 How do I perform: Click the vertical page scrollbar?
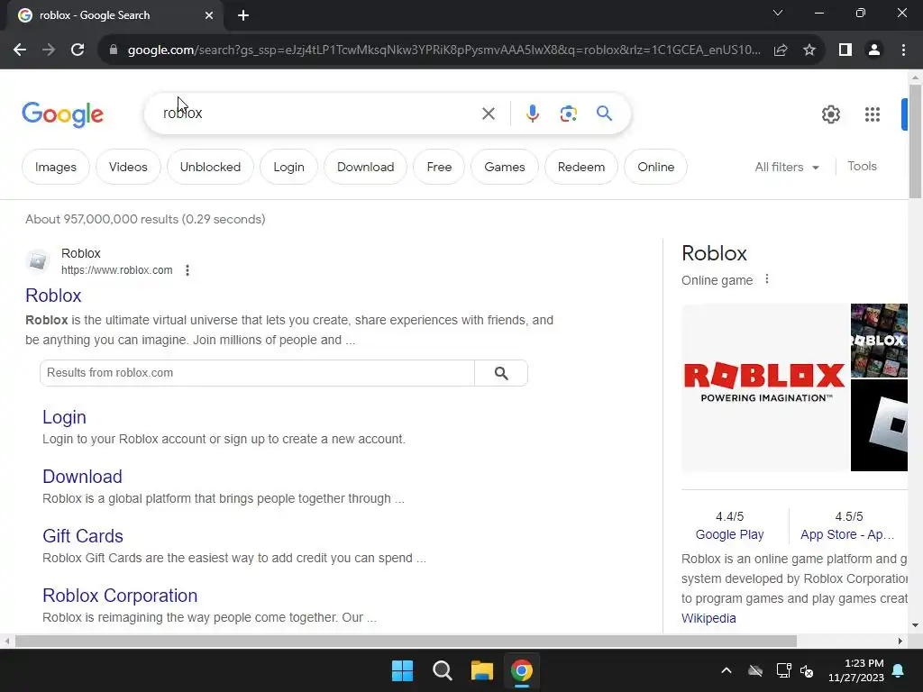915,141
